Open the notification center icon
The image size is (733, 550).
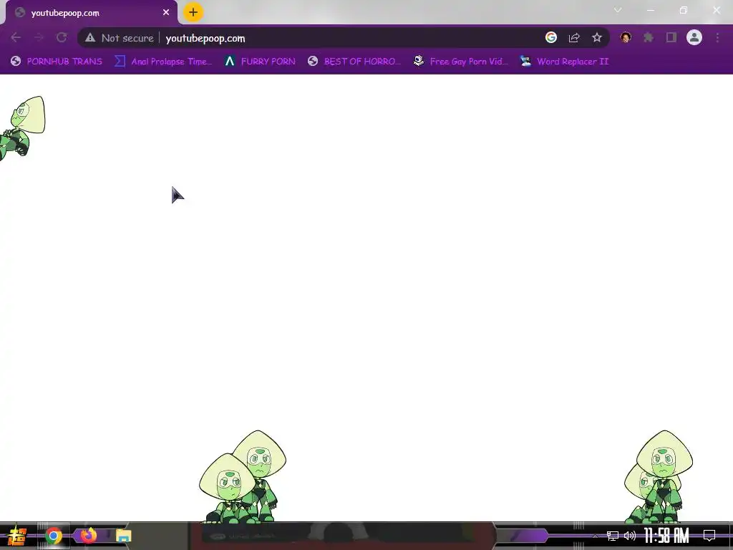tap(709, 536)
